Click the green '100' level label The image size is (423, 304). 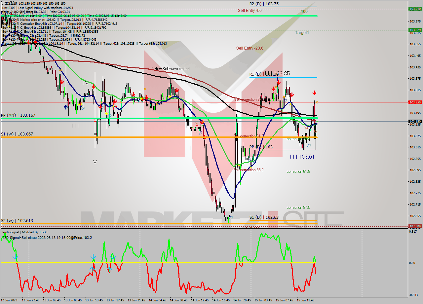tap(304, 12)
